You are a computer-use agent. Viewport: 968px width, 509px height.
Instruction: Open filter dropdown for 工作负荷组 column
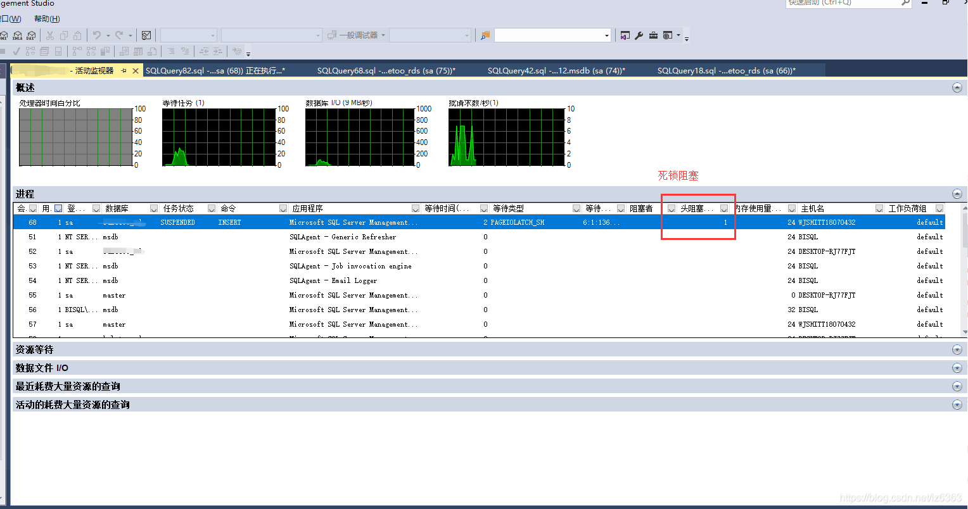pos(939,208)
